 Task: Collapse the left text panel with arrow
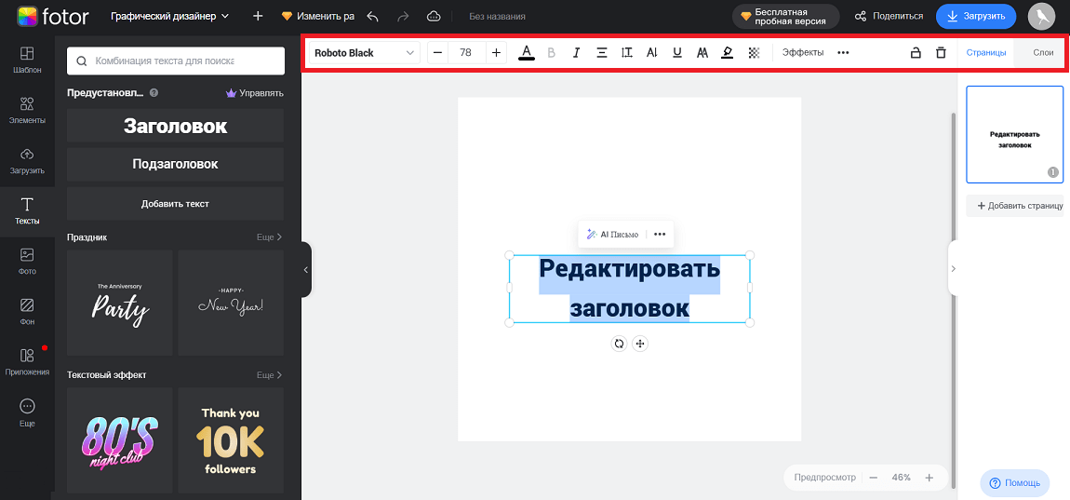pos(305,269)
